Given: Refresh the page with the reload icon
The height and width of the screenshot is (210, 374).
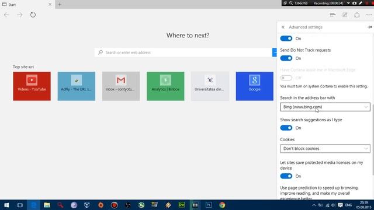Looking at the screenshot, I should click(x=33, y=15).
